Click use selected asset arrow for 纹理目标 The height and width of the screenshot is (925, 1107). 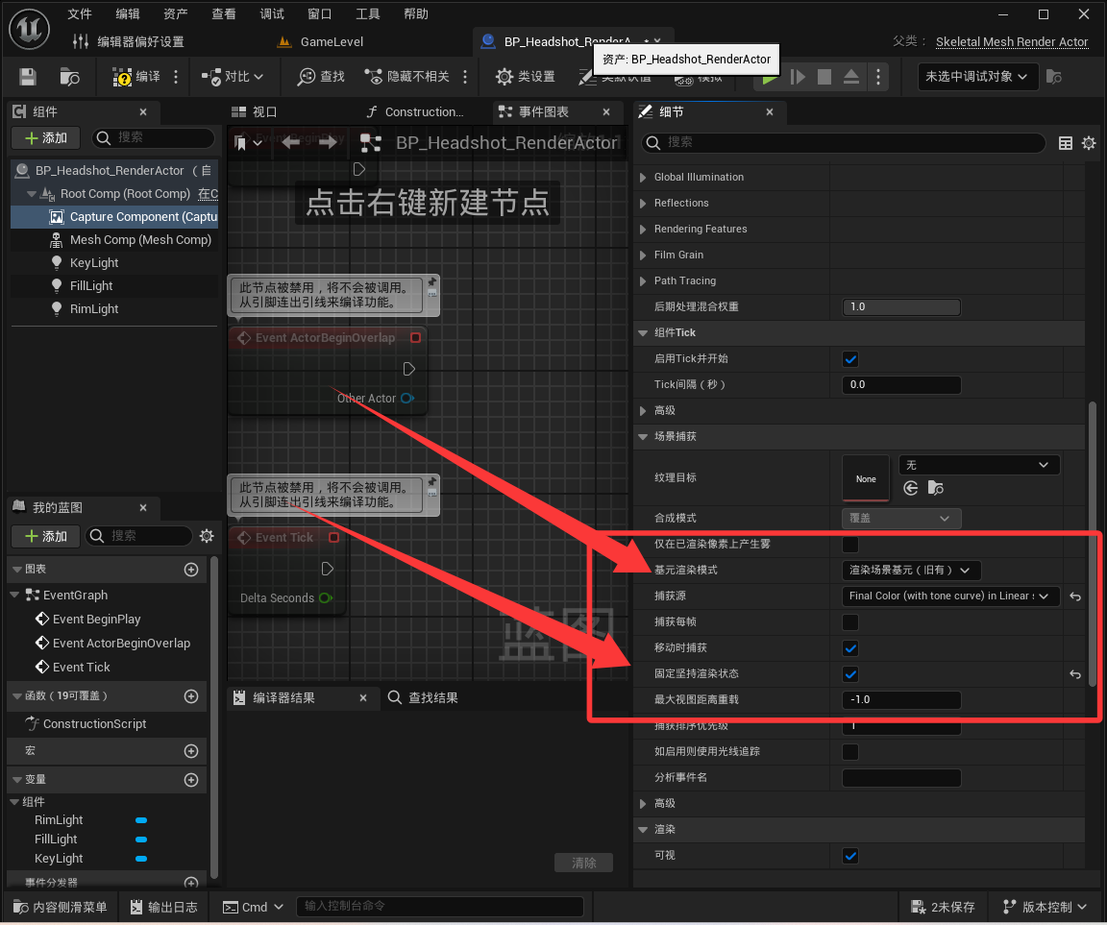(x=911, y=488)
